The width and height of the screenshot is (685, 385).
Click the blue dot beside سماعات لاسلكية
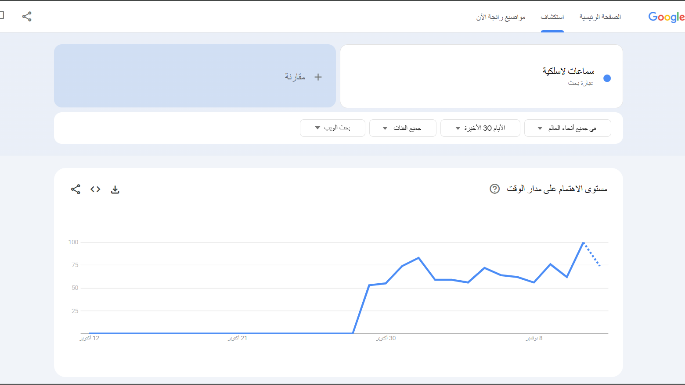[607, 78]
